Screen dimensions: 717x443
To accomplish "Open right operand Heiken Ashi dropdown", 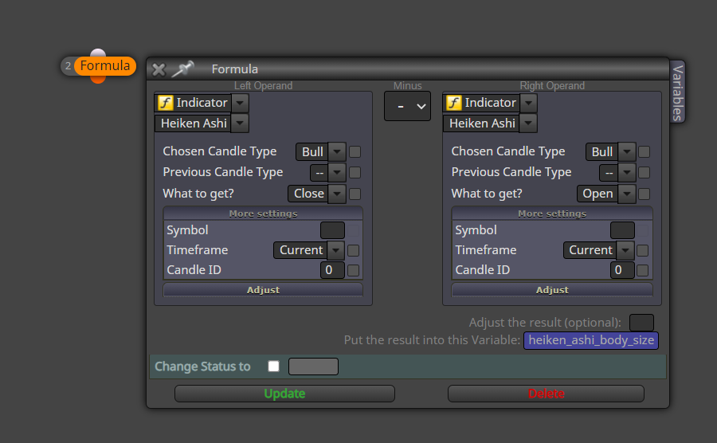I will point(529,123).
